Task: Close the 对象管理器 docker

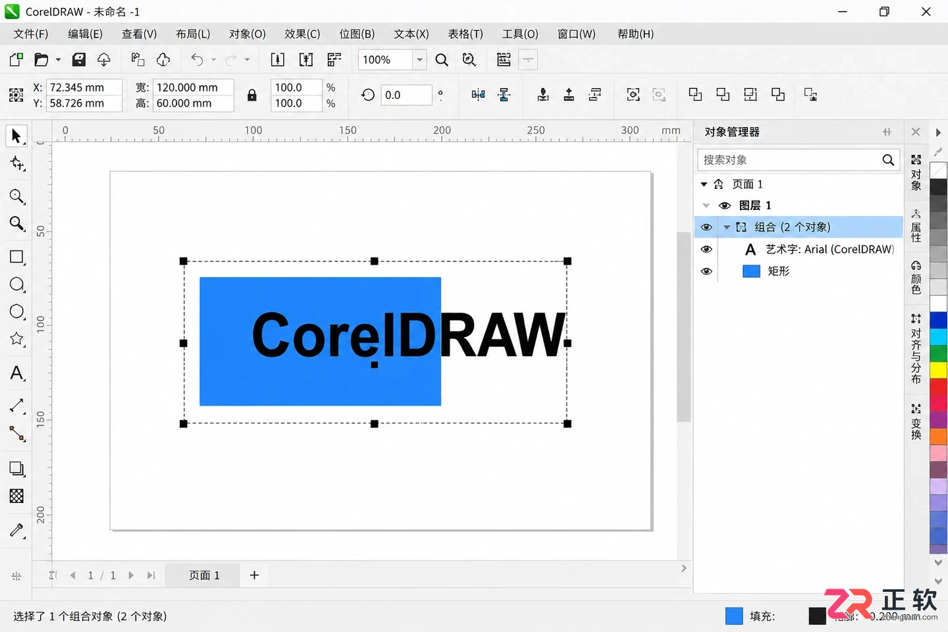Action: point(915,132)
